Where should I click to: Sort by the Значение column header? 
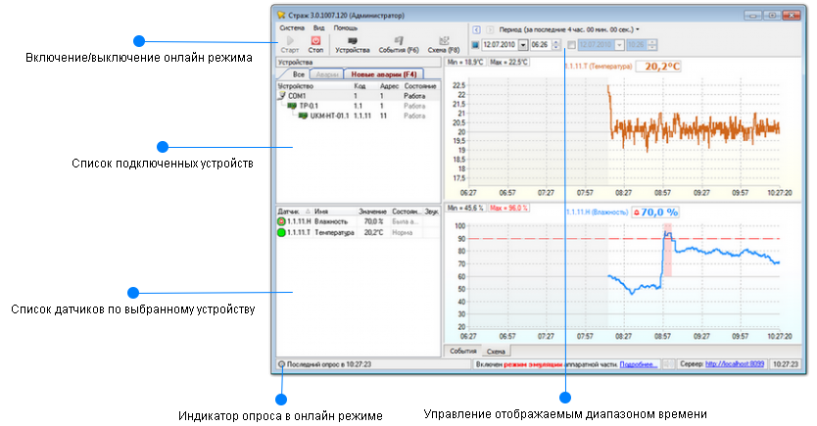372,212
